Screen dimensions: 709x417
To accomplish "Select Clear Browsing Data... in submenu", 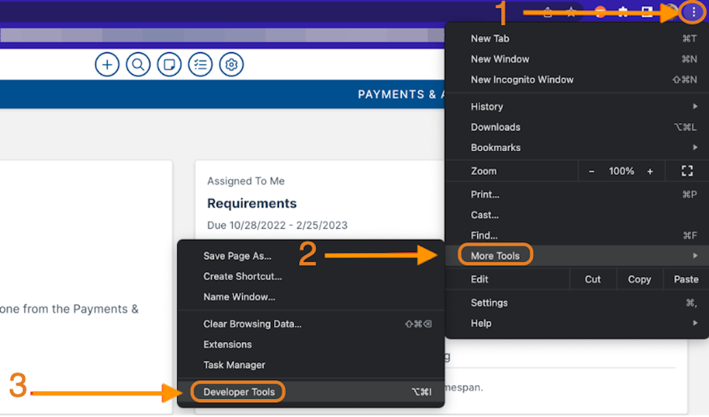I will (252, 324).
